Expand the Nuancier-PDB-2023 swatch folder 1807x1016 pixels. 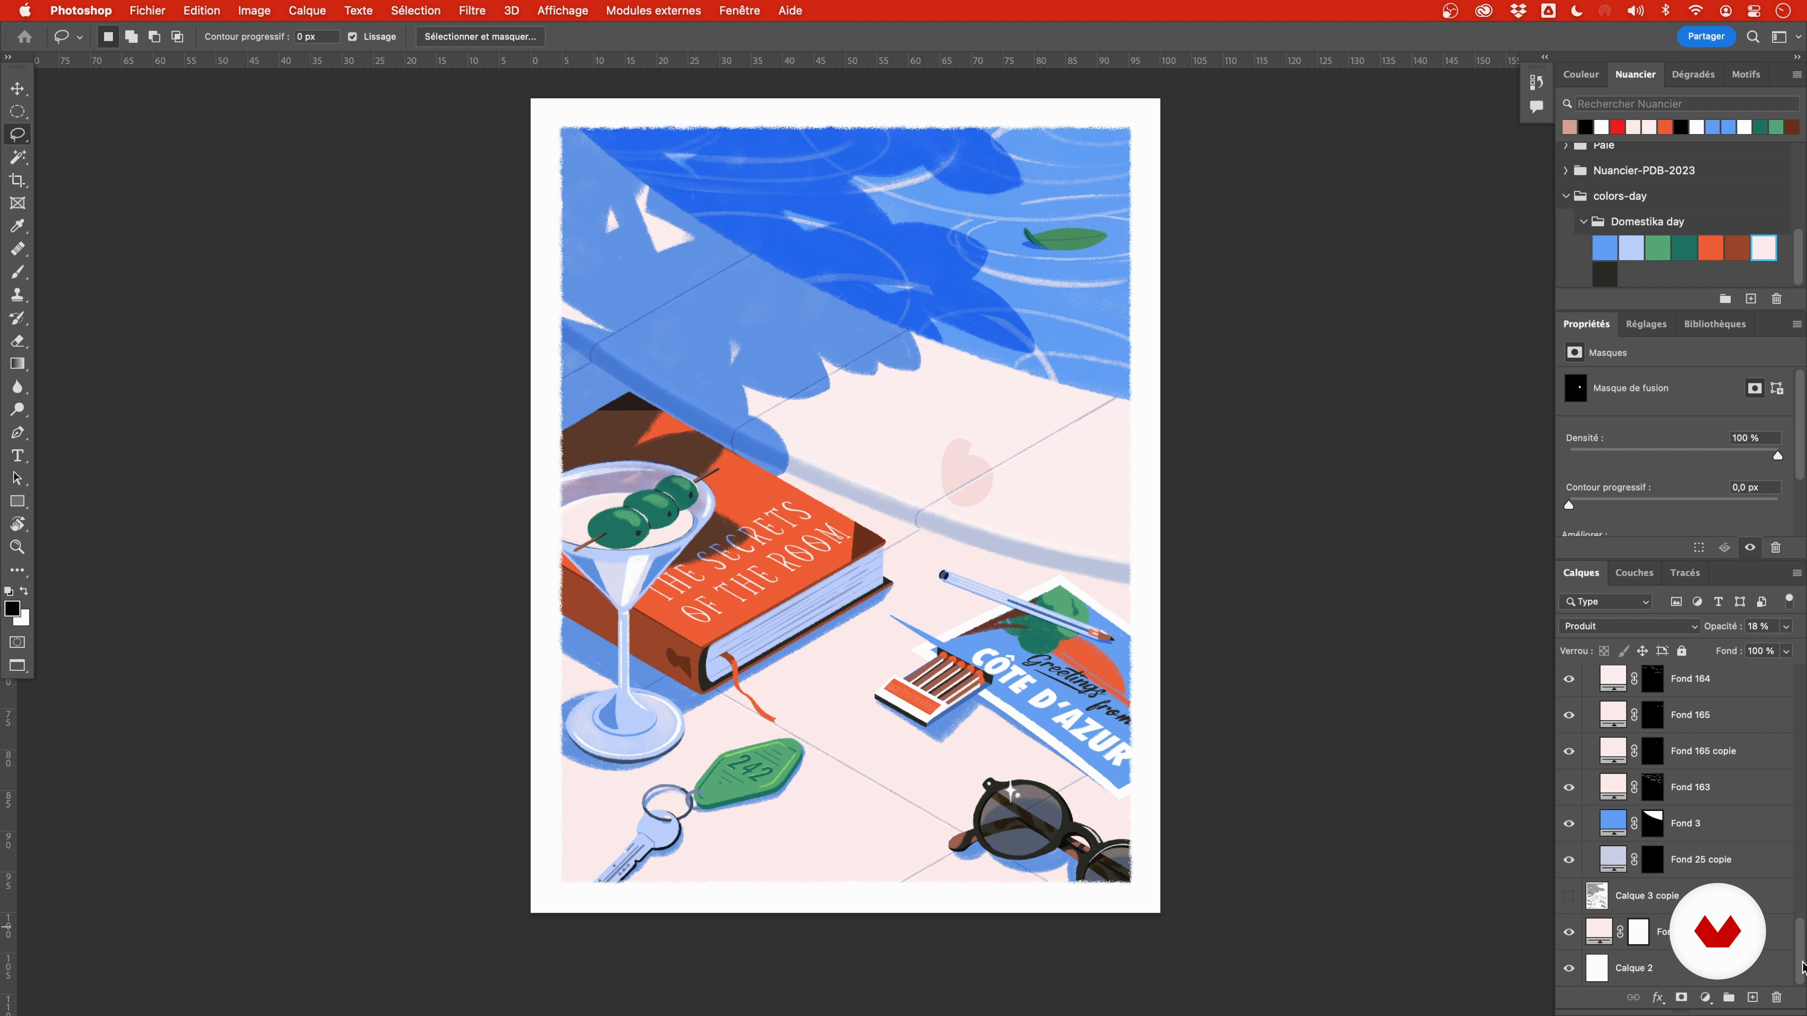point(1566,170)
